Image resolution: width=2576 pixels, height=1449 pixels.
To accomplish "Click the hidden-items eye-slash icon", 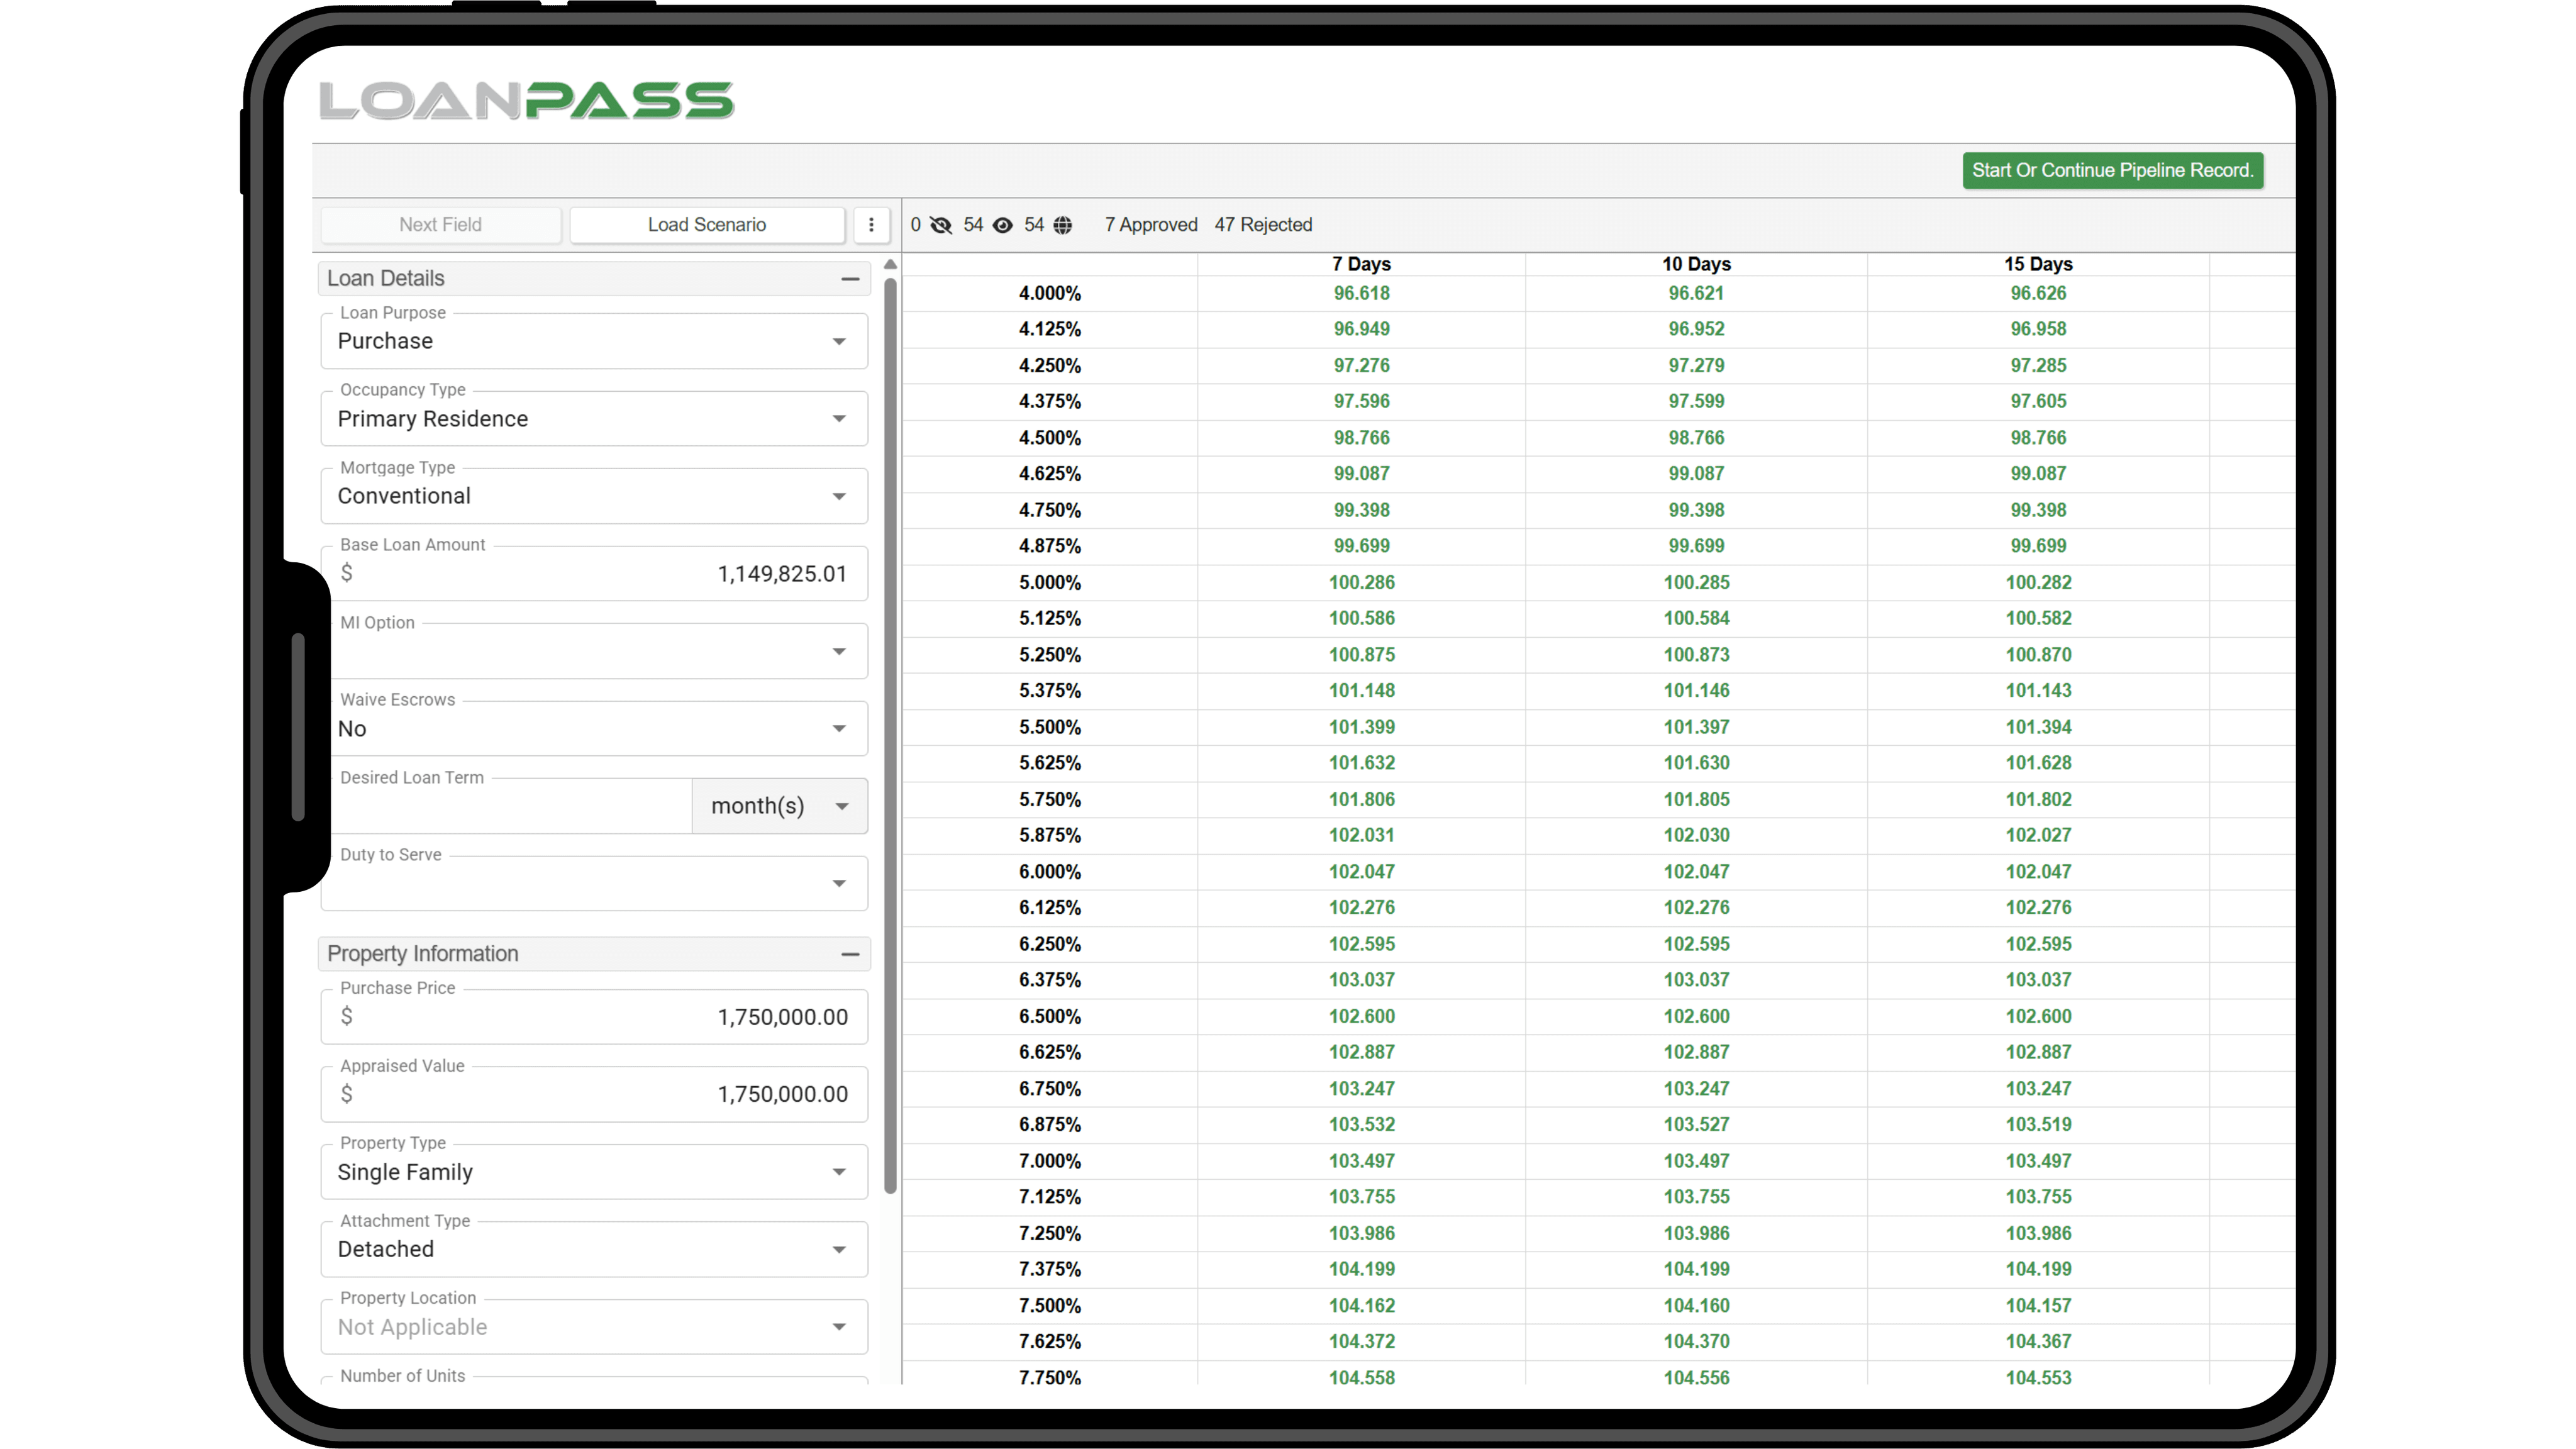I will (940, 225).
